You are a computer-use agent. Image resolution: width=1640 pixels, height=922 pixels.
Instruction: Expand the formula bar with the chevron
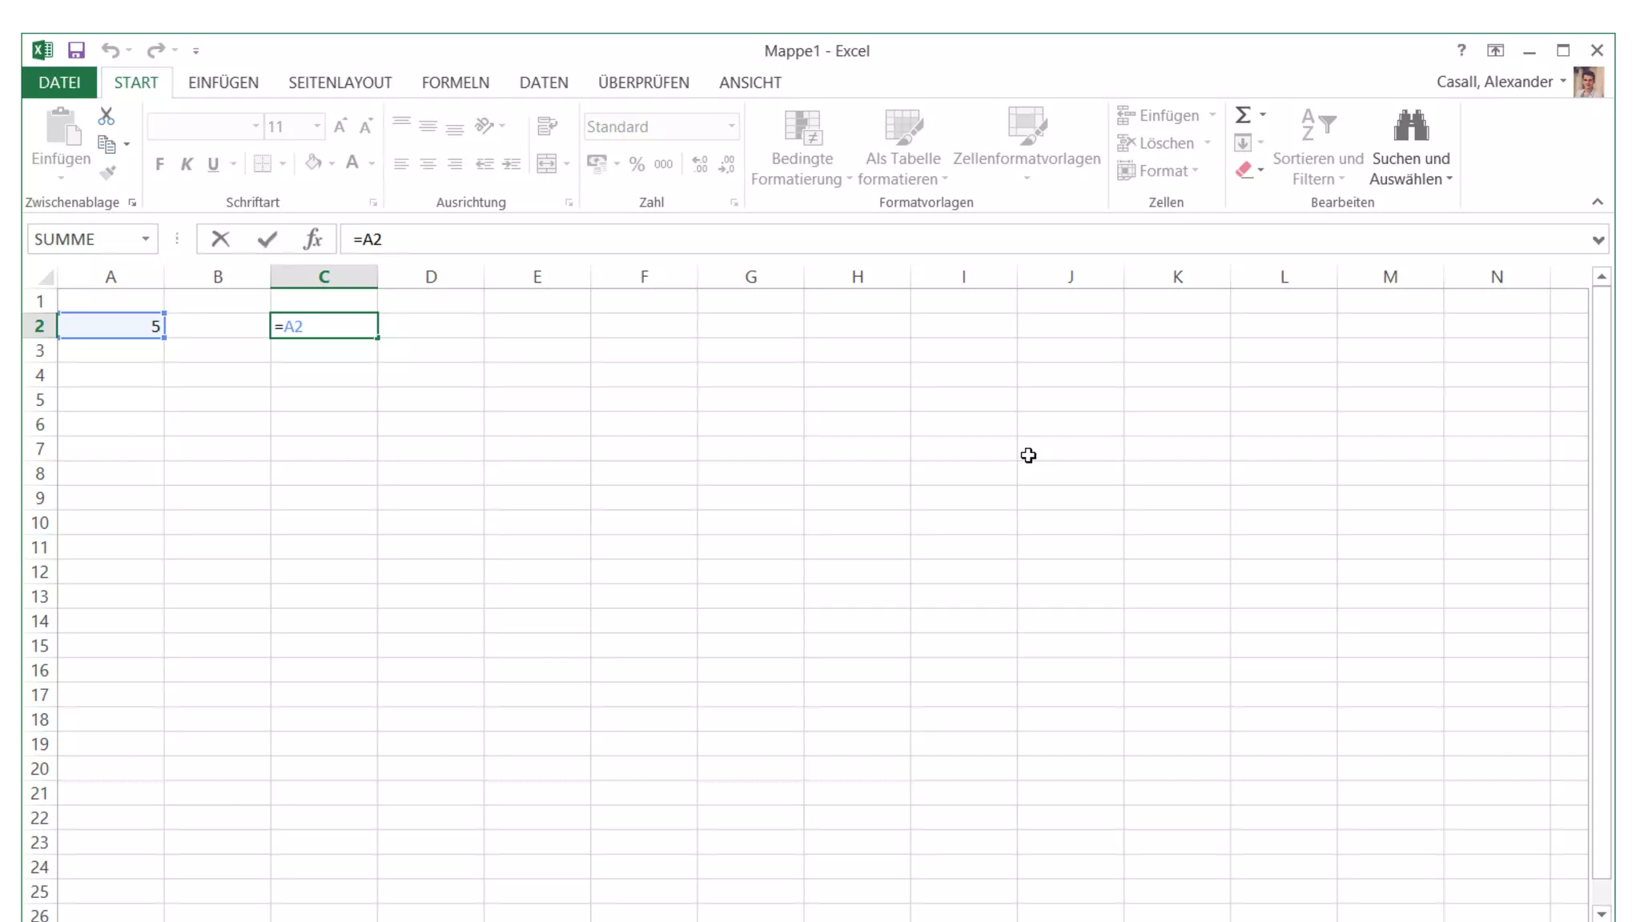point(1598,239)
